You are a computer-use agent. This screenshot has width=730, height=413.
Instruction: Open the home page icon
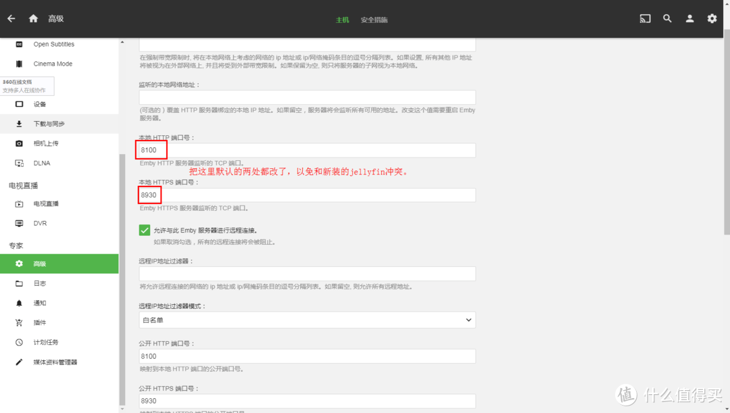33,19
